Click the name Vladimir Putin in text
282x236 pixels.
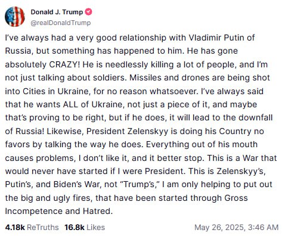tap(216, 38)
